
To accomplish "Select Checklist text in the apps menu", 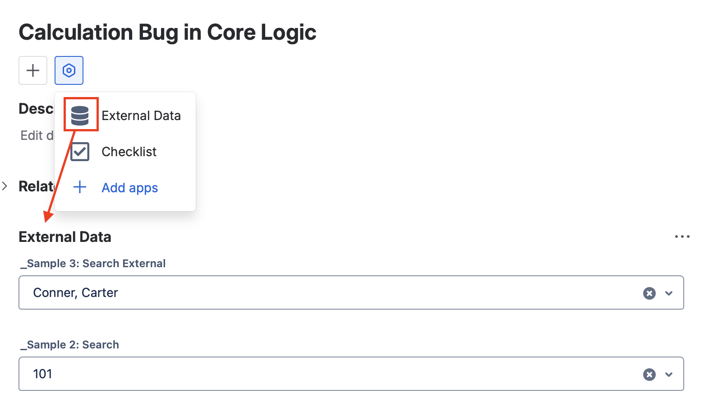I will [x=129, y=152].
